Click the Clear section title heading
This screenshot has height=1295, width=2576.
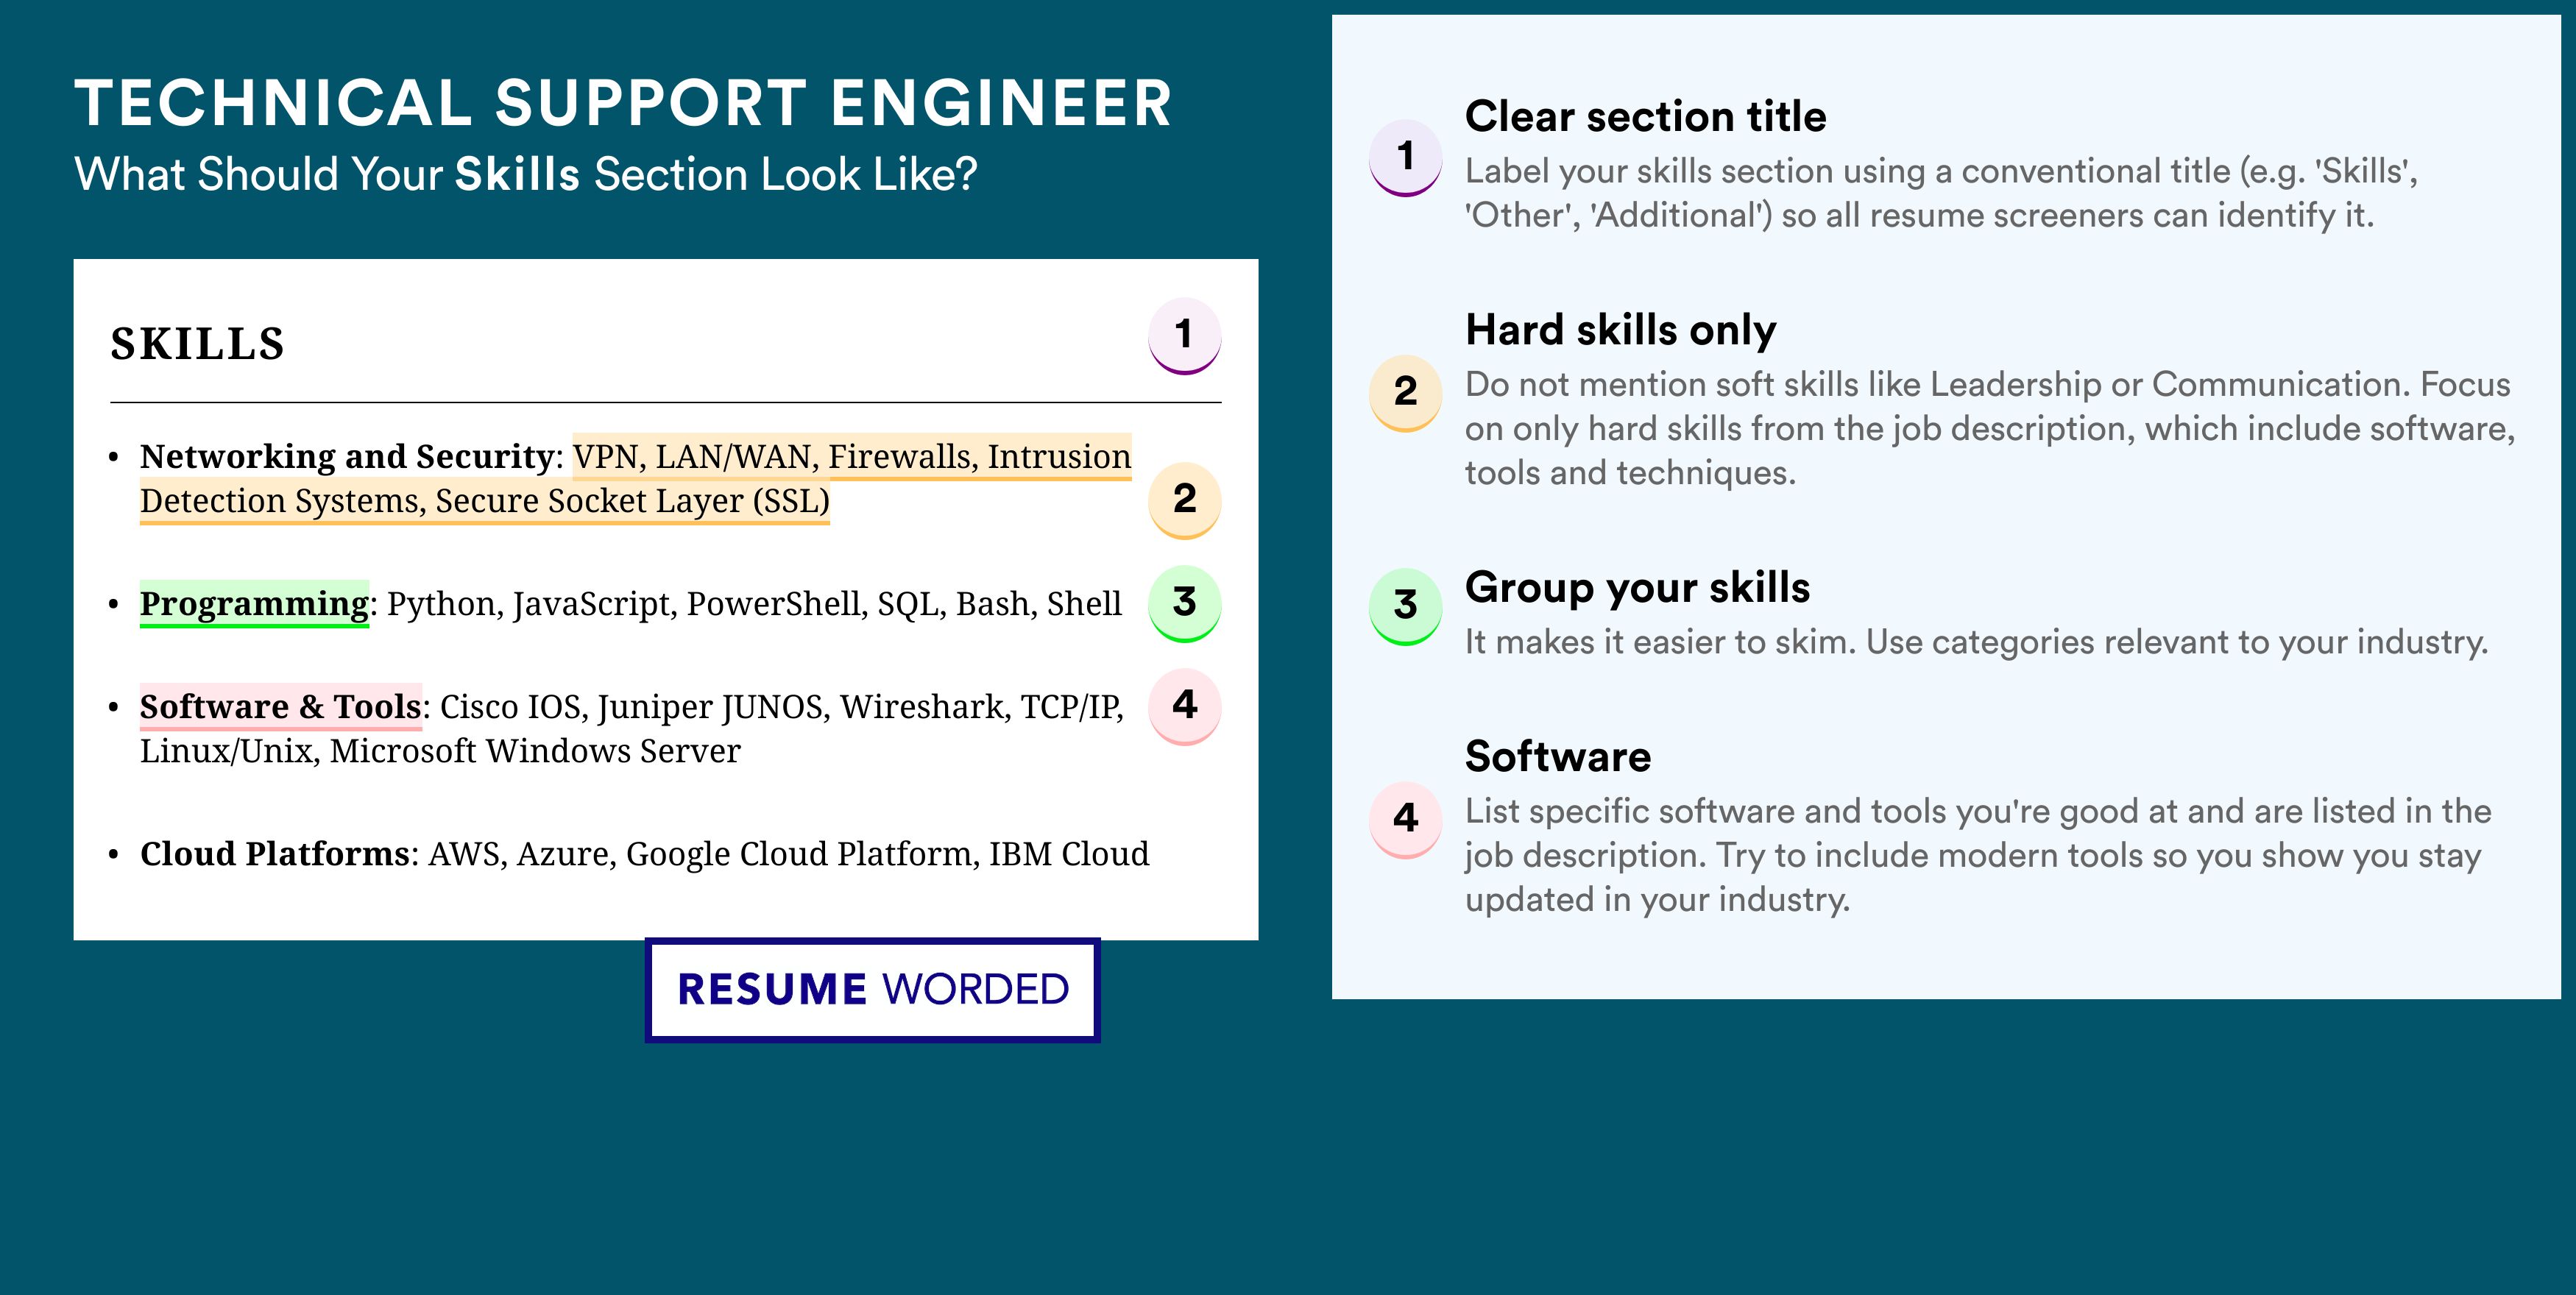(1645, 117)
